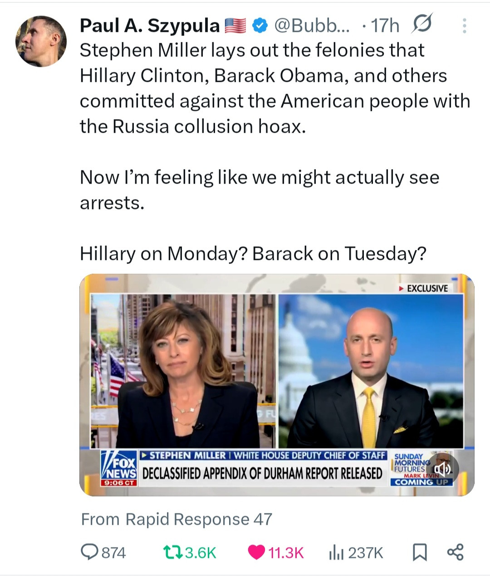Bookmark this post
Screen dimensions: 490x577
click(x=420, y=552)
